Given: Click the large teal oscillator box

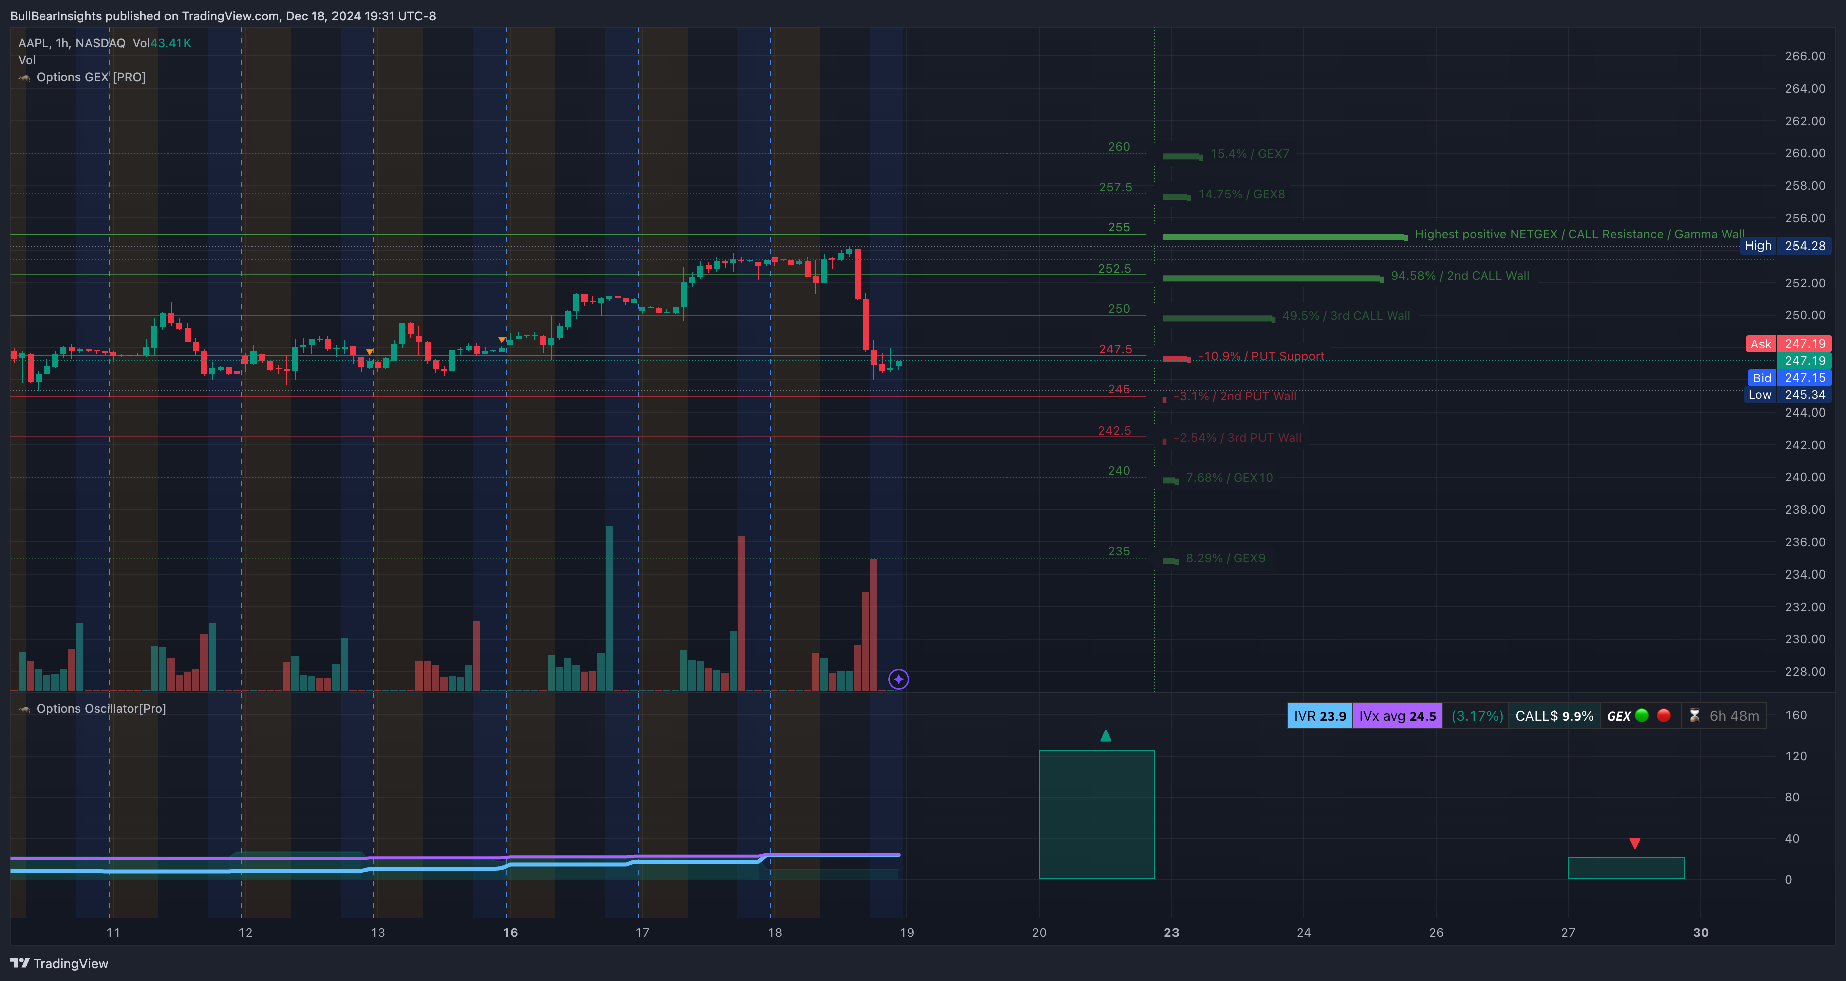Looking at the screenshot, I should (1097, 814).
